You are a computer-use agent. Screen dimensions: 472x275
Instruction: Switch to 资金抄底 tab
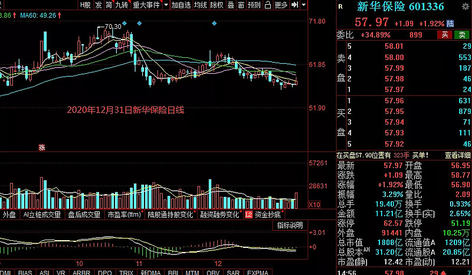coord(268,215)
